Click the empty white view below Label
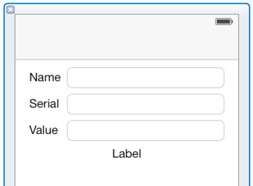 point(127,174)
